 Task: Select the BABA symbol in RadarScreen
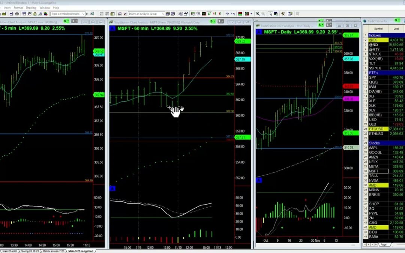click(378, 237)
